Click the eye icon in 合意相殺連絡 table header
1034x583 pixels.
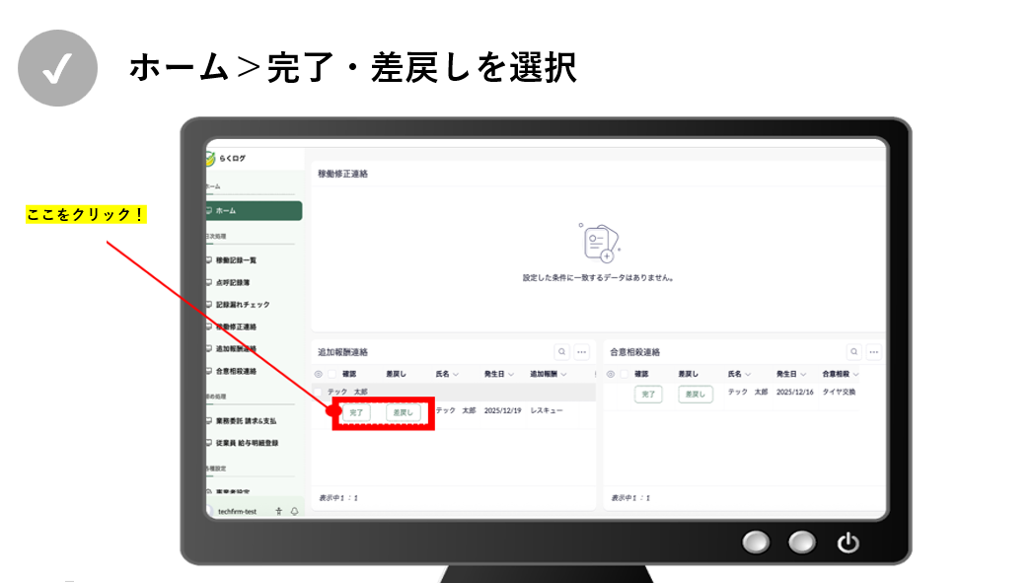pos(610,374)
